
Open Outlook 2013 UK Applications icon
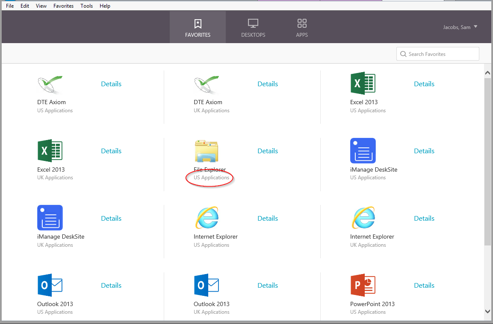pyautogui.click(x=206, y=285)
